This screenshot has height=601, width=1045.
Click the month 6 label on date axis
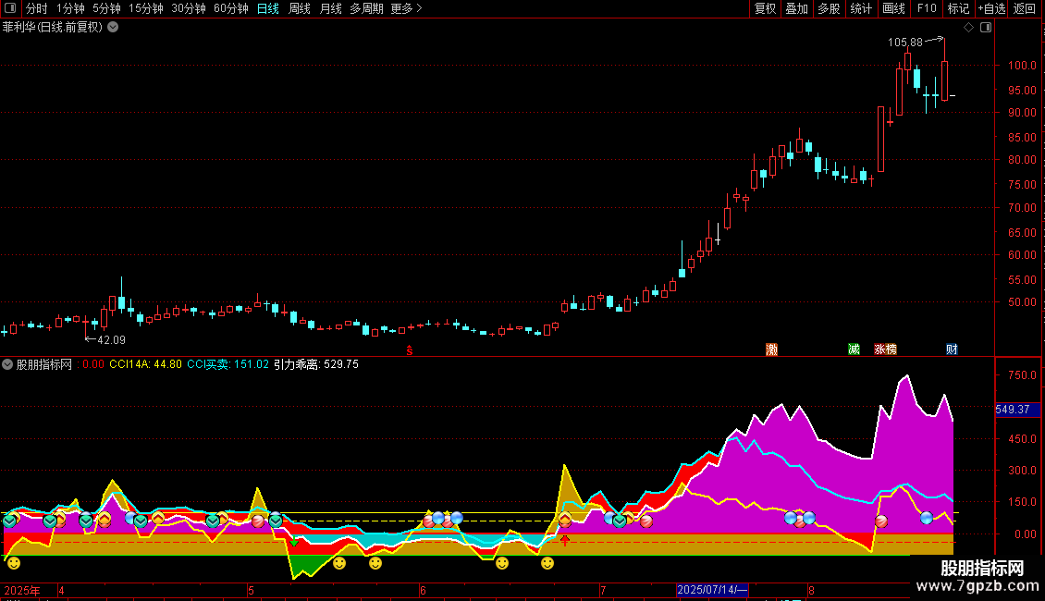[423, 590]
